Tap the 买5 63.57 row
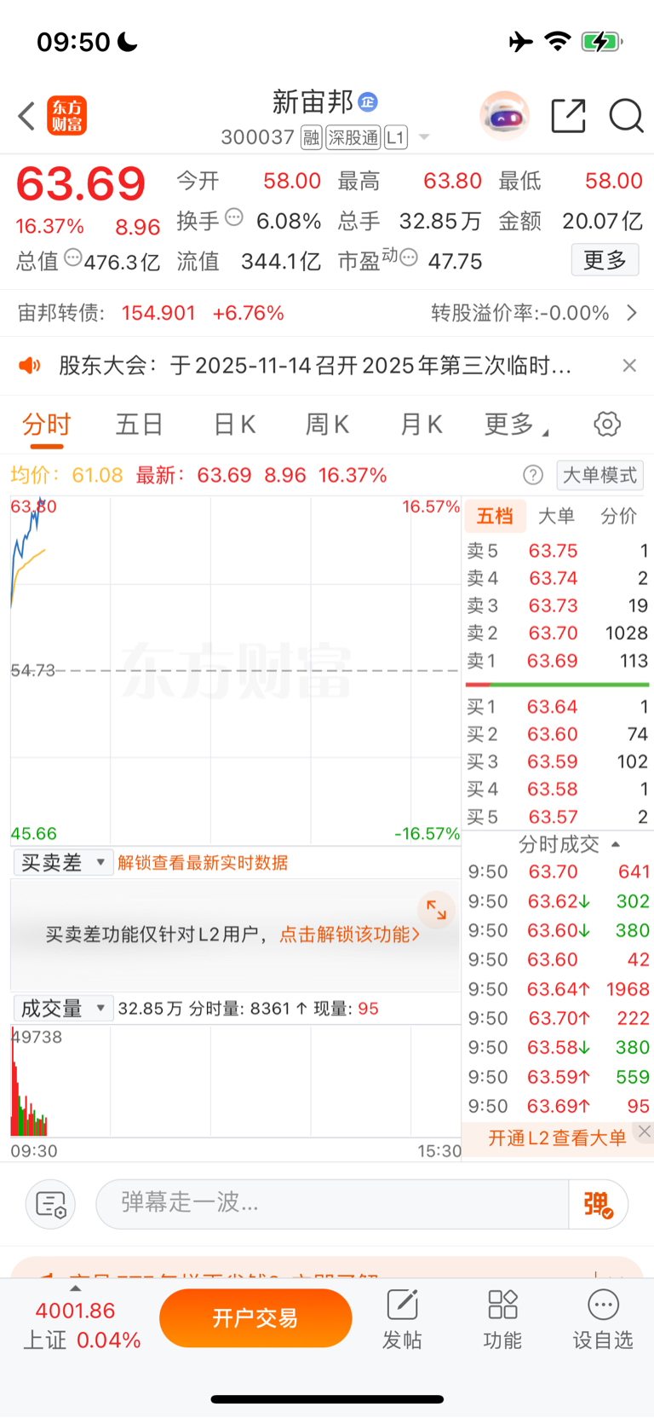The image size is (654, 1418). (x=558, y=817)
